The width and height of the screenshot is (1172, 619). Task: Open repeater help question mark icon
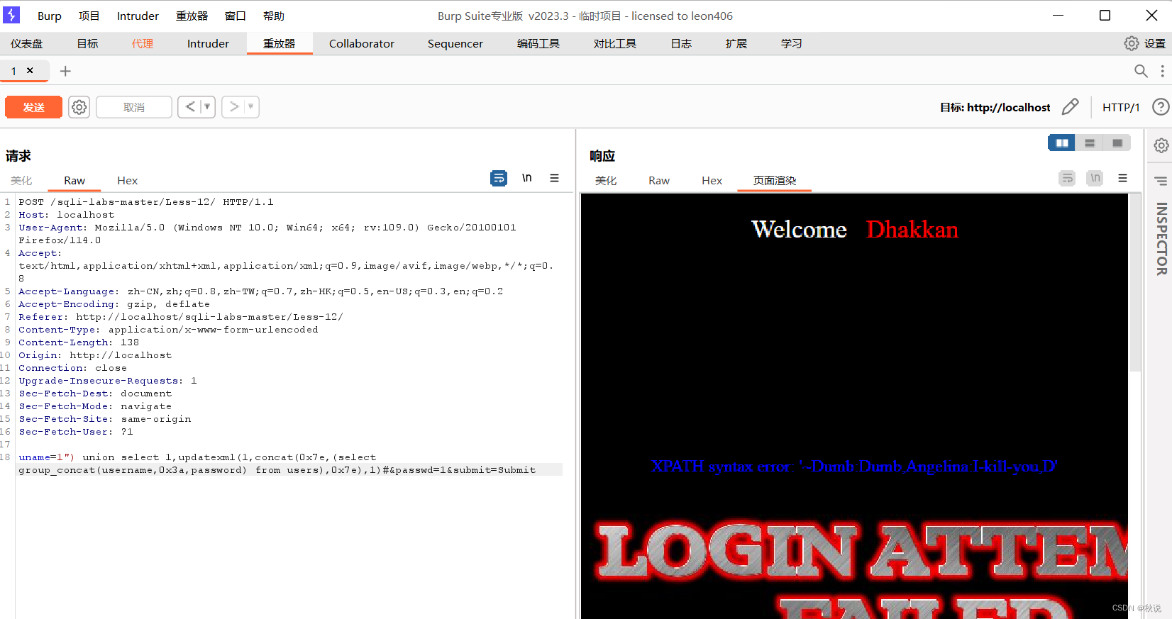(1161, 107)
